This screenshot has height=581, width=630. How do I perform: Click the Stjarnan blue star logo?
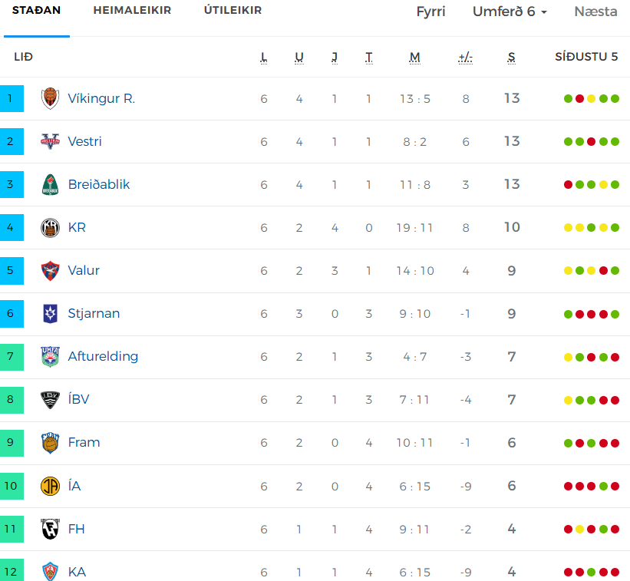click(x=50, y=313)
